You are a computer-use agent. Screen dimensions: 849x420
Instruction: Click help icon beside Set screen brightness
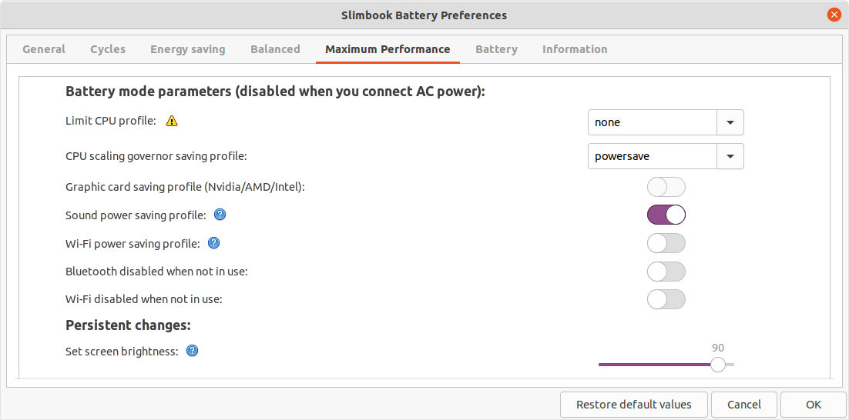coord(193,351)
